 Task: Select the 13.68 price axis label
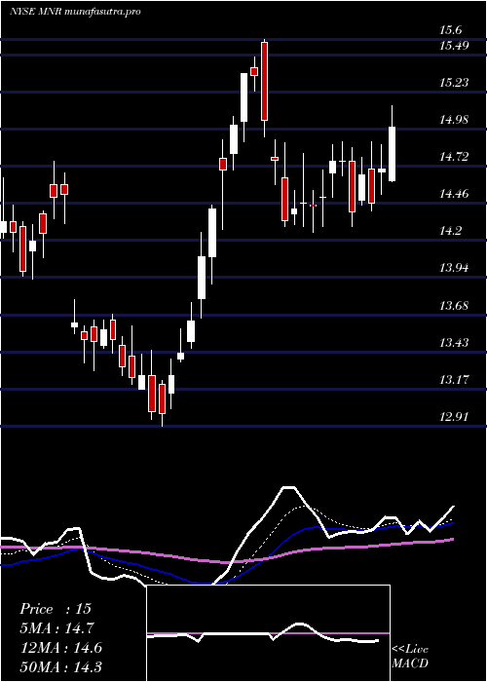click(x=454, y=305)
